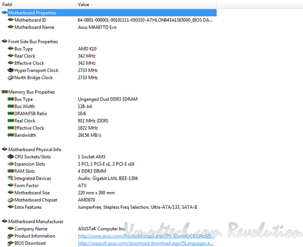Select the Motherboard Manufacturer group row

pyautogui.click(x=36, y=221)
